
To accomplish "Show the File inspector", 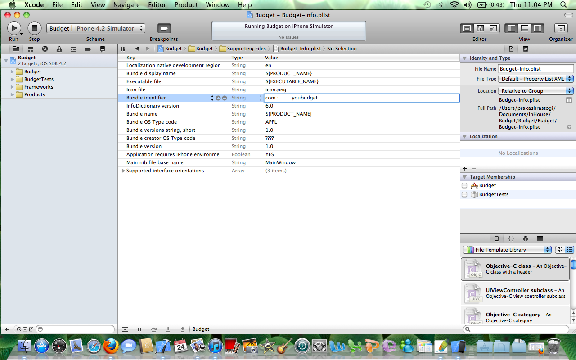I will coord(511,49).
